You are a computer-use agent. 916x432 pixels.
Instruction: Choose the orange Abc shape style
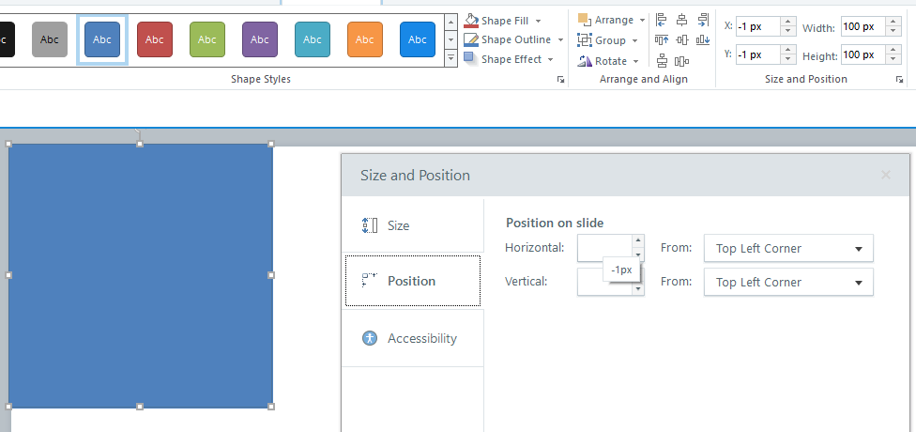point(365,40)
